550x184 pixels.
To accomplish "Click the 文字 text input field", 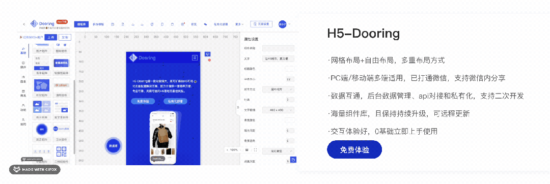I will (x=278, y=58).
